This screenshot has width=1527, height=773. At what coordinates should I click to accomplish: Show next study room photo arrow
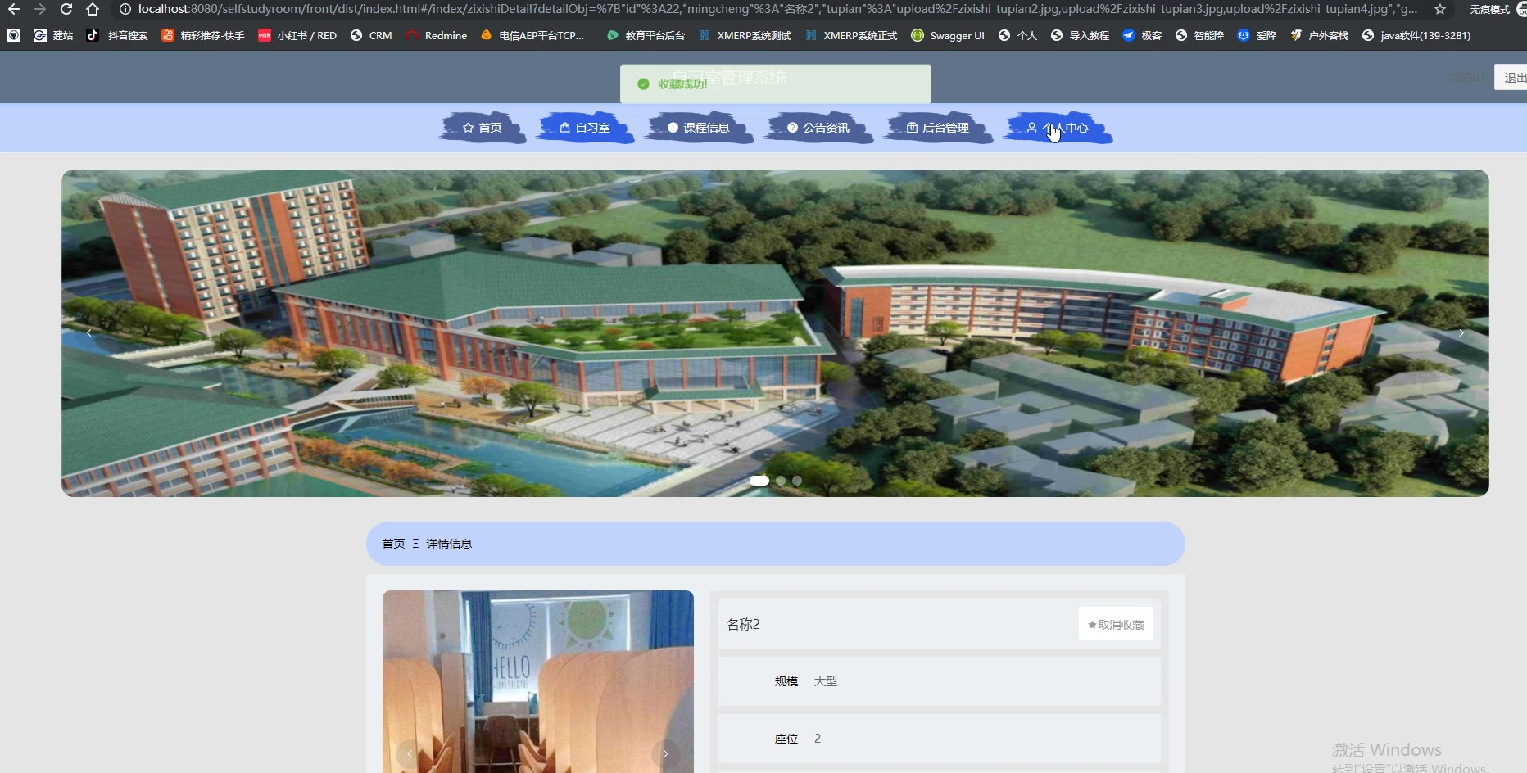[665, 753]
